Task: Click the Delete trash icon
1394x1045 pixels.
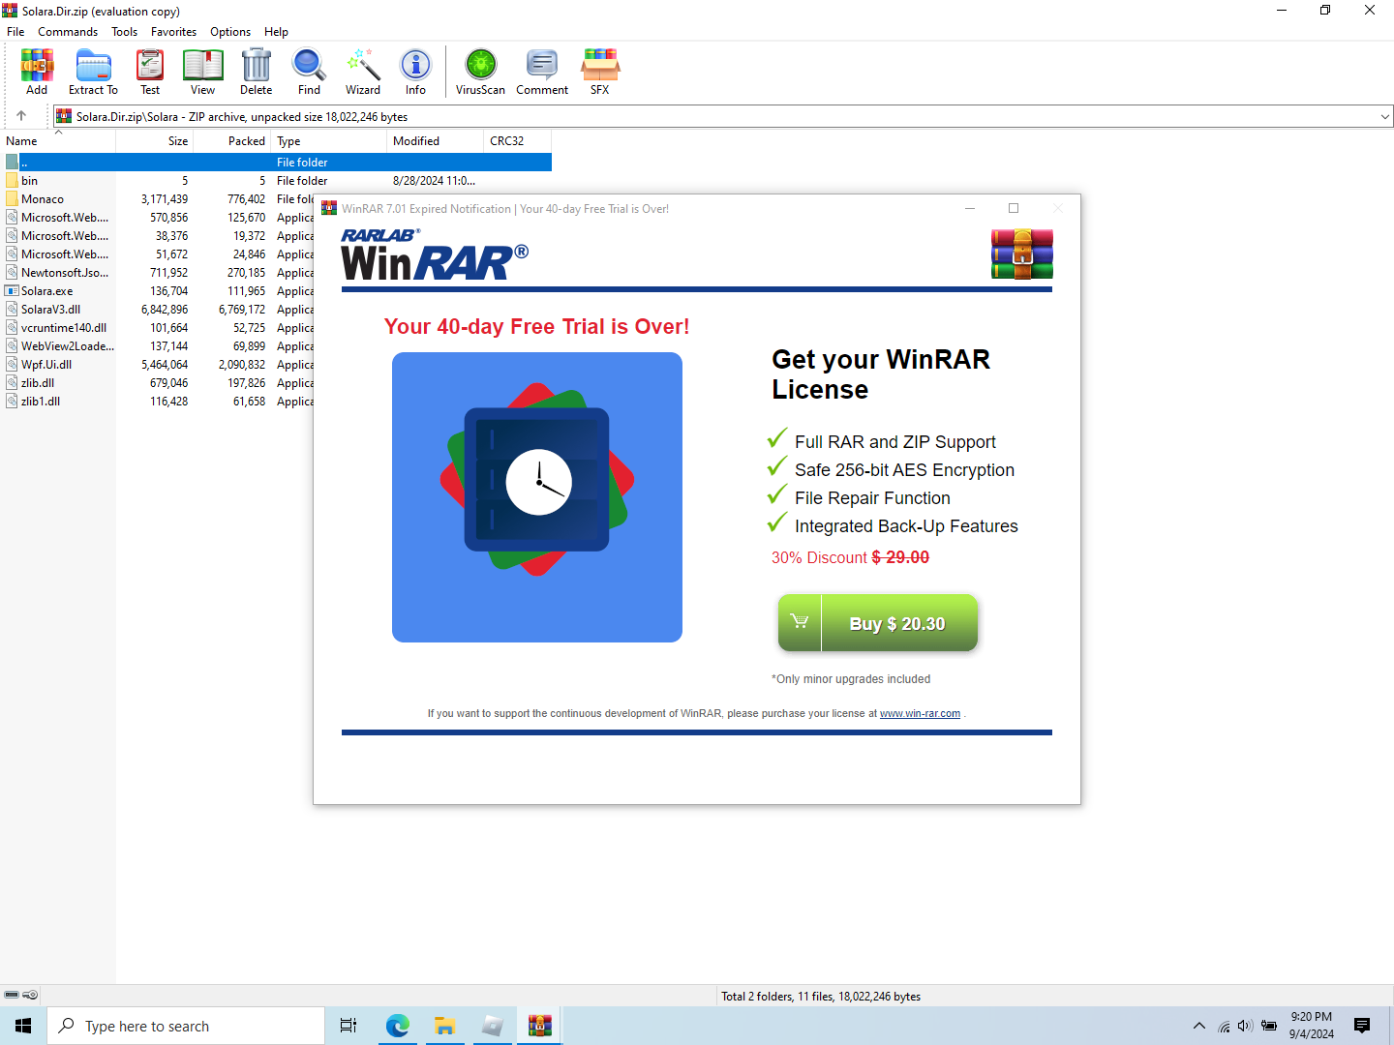Action: coord(257,72)
